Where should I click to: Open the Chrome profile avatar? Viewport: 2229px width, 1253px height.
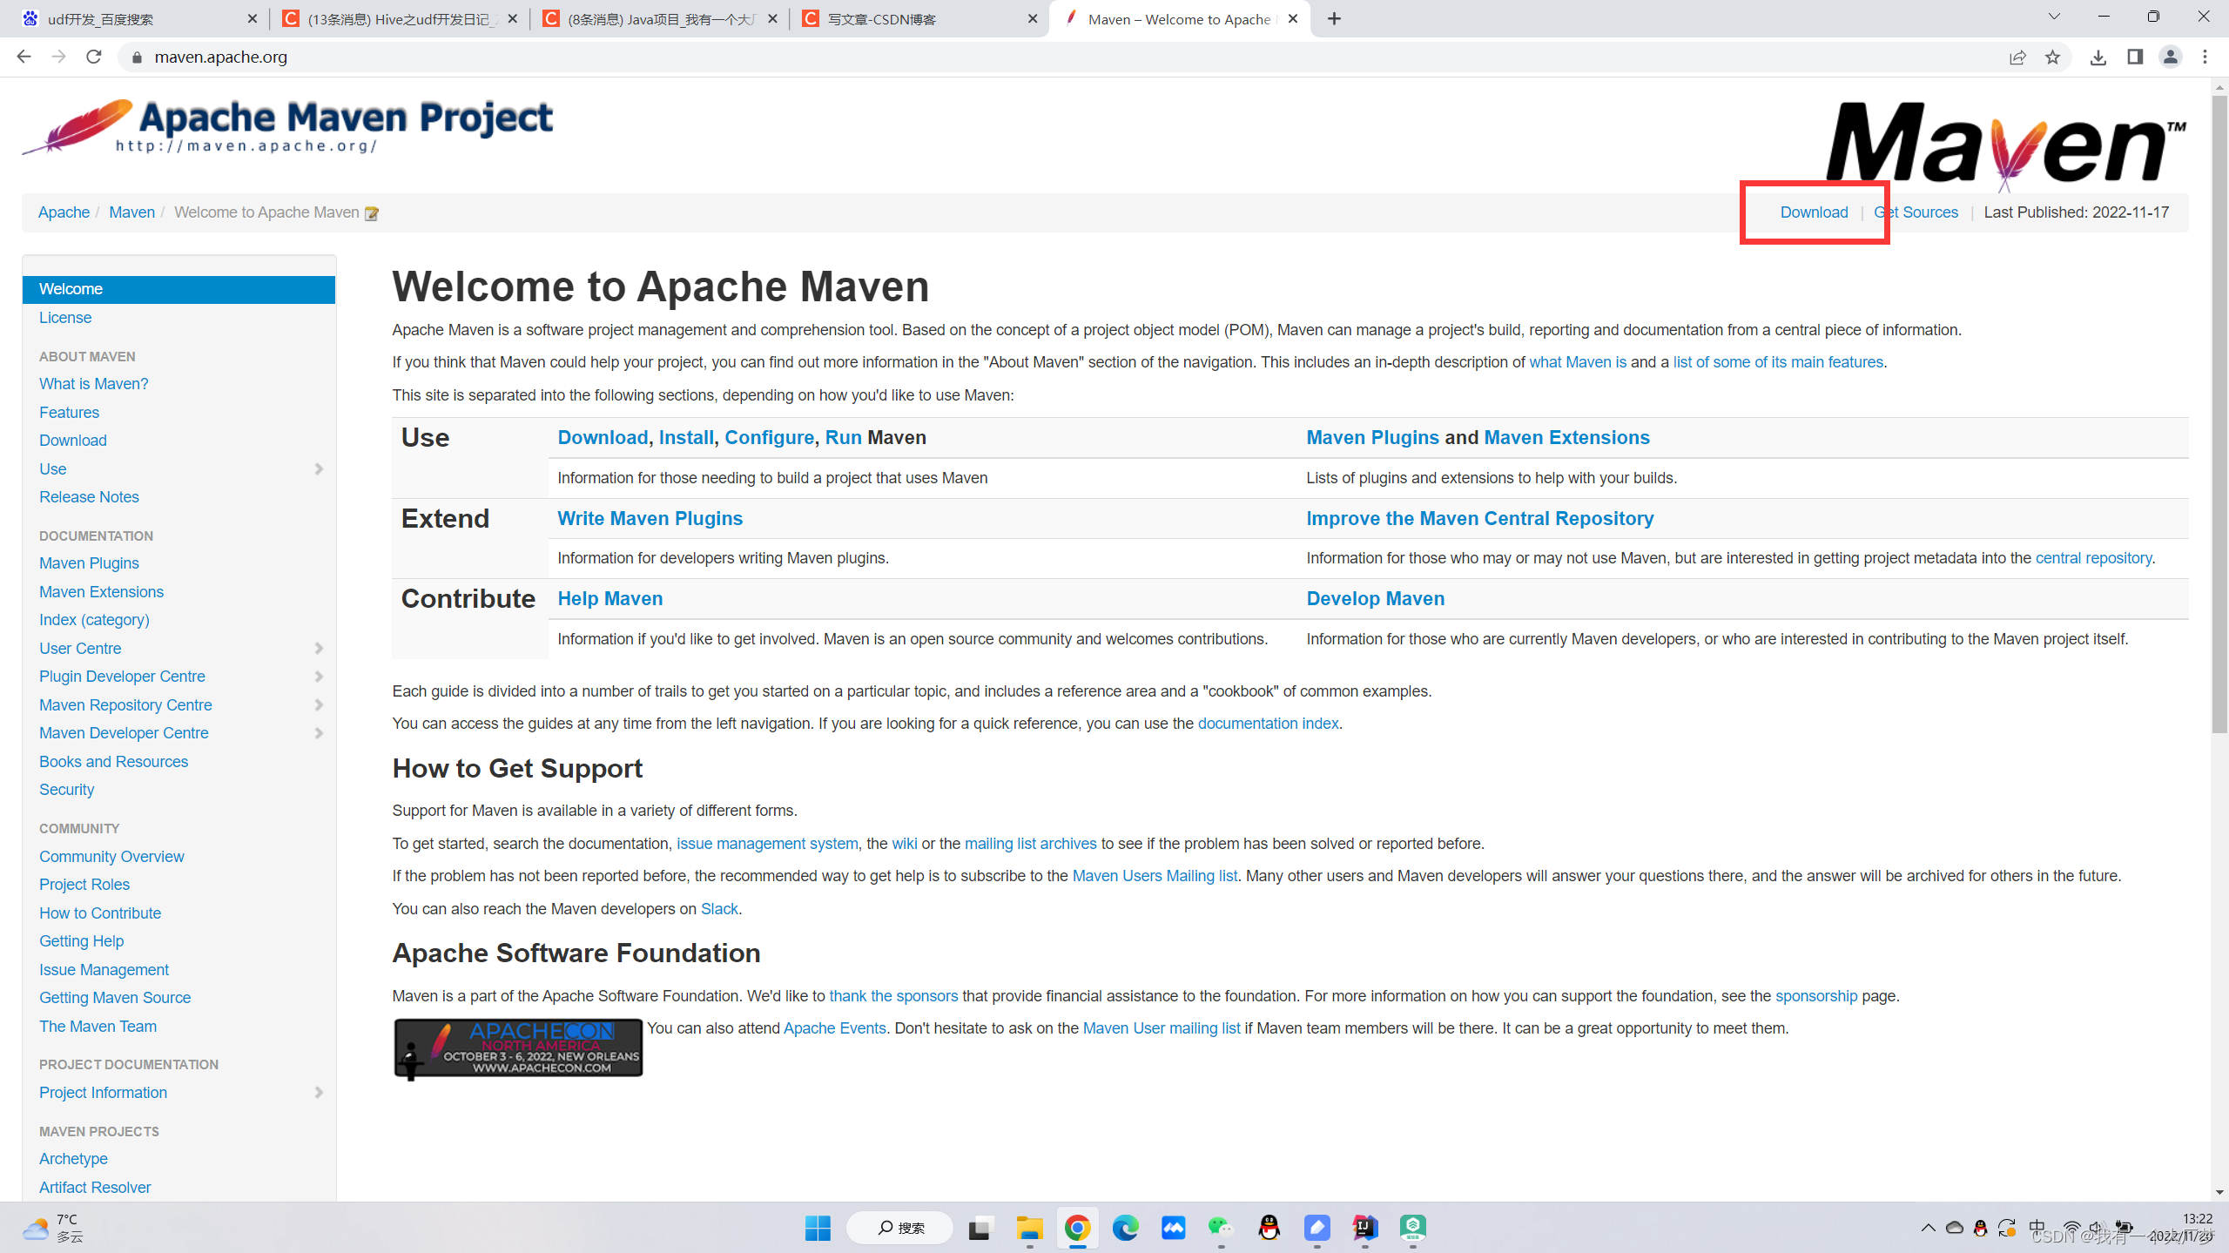(2171, 57)
